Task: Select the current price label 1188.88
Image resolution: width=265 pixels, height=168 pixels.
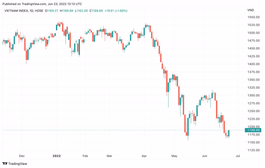Action: tap(253, 130)
